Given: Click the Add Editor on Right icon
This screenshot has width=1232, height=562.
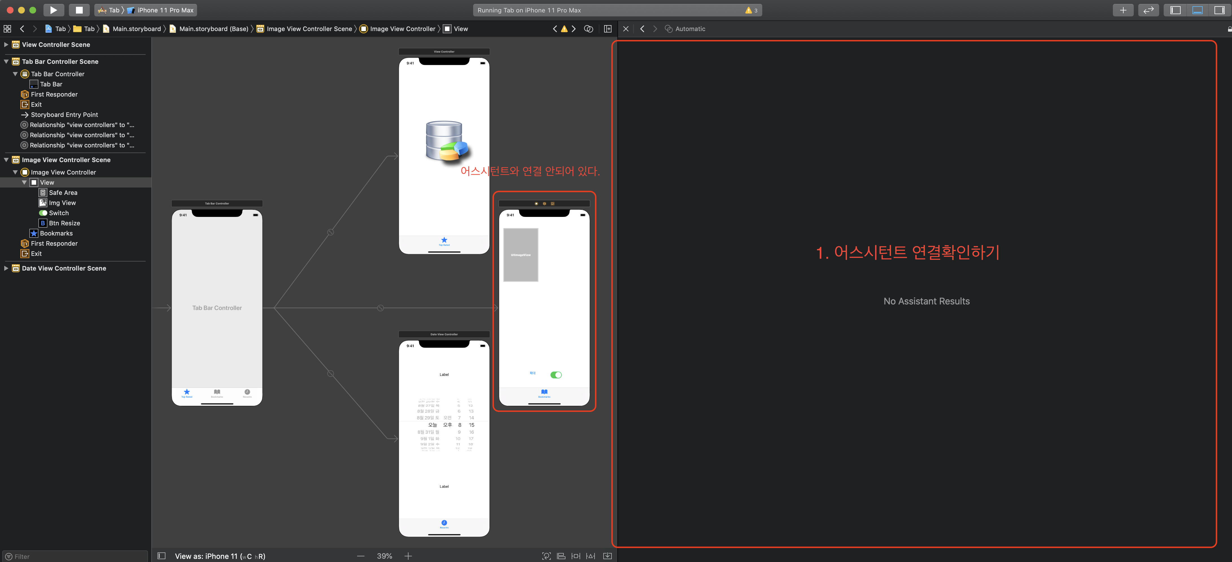Looking at the screenshot, I should [x=608, y=29].
